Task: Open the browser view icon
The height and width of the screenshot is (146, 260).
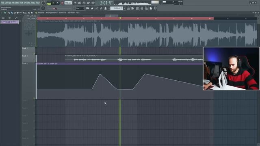Action: tap(146, 8)
